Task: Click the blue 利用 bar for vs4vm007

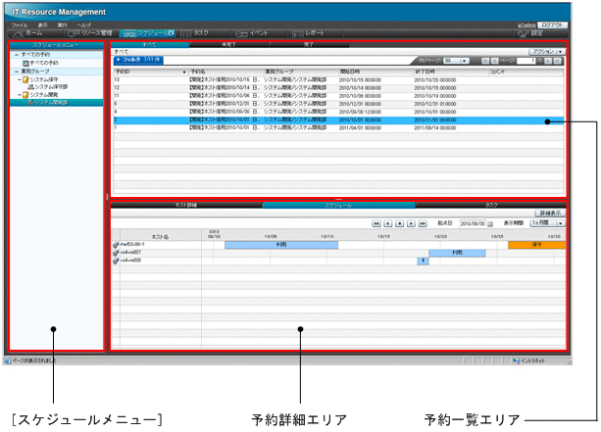Action: coord(457,253)
